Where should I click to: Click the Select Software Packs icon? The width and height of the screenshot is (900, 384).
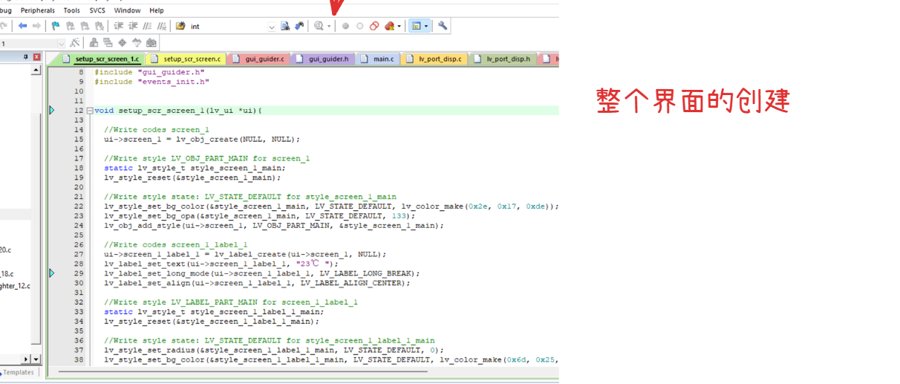point(137,43)
